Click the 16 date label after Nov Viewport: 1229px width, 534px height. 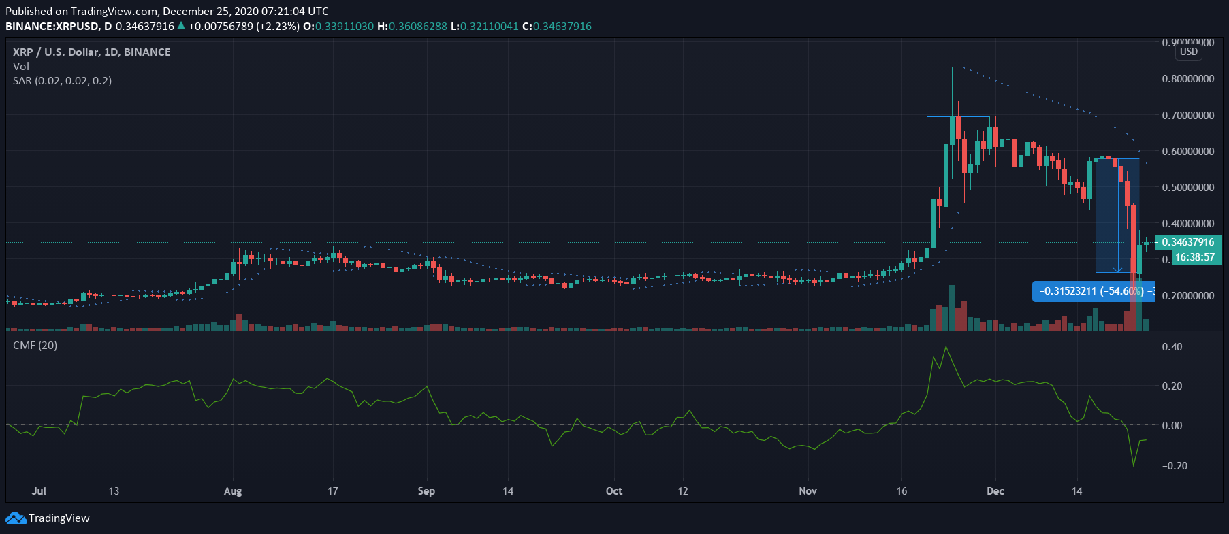(901, 491)
